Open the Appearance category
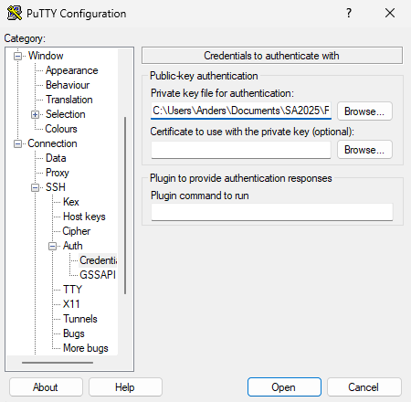This screenshot has height=402, width=411. point(72,70)
